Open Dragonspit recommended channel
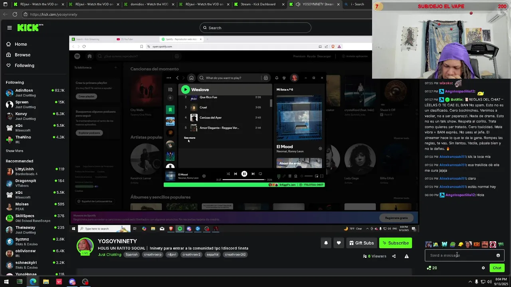511x287 pixels. click(35, 183)
